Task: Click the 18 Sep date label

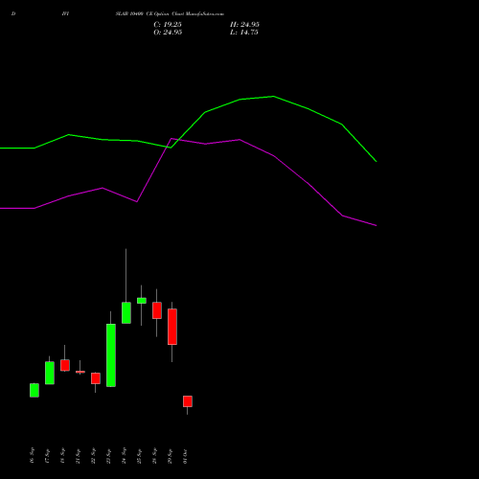Action: (x=62, y=456)
